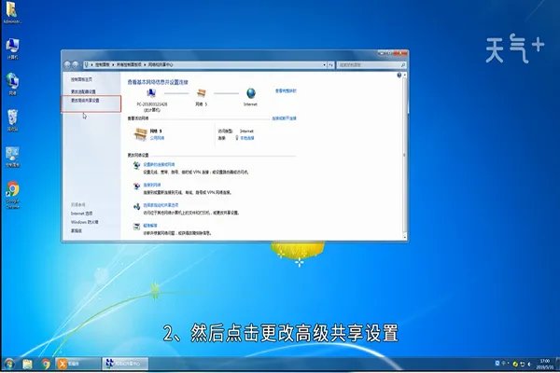Click the 疑难解答 link

pos(150,226)
